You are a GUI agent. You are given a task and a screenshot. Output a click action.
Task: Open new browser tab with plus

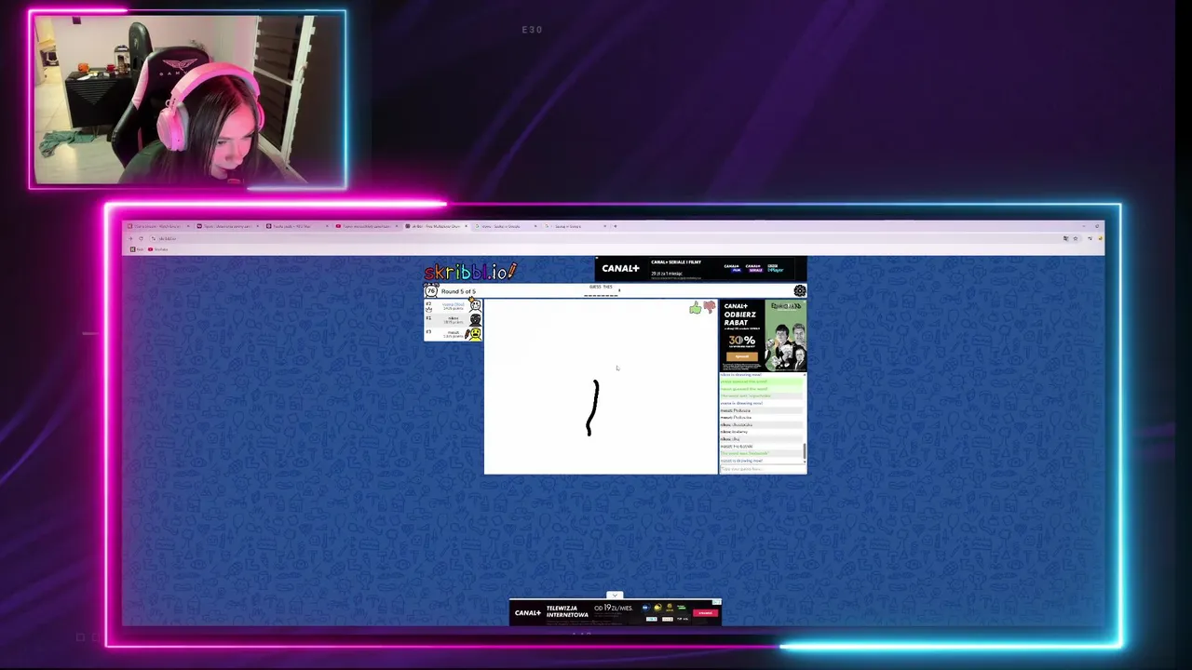[x=615, y=226]
